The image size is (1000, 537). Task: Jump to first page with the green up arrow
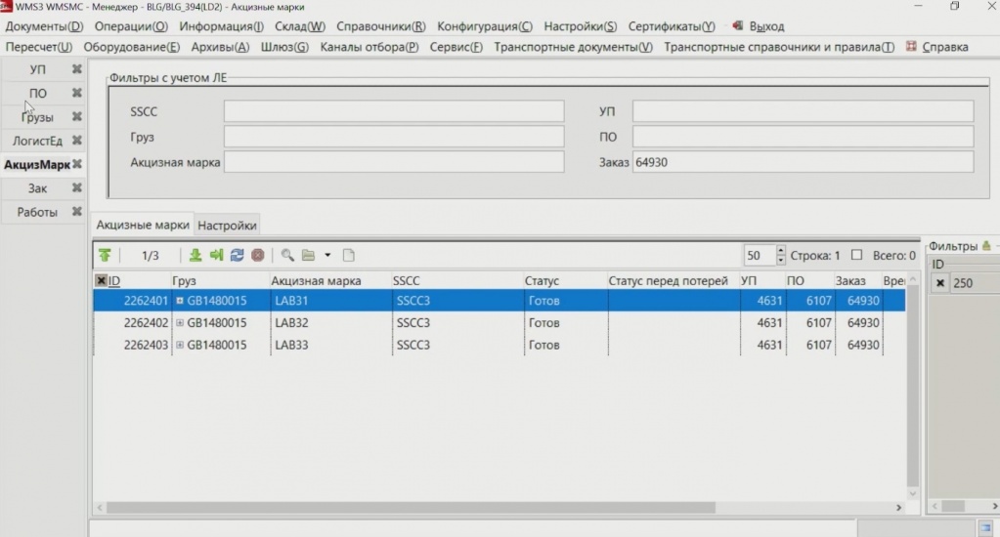click(105, 256)
